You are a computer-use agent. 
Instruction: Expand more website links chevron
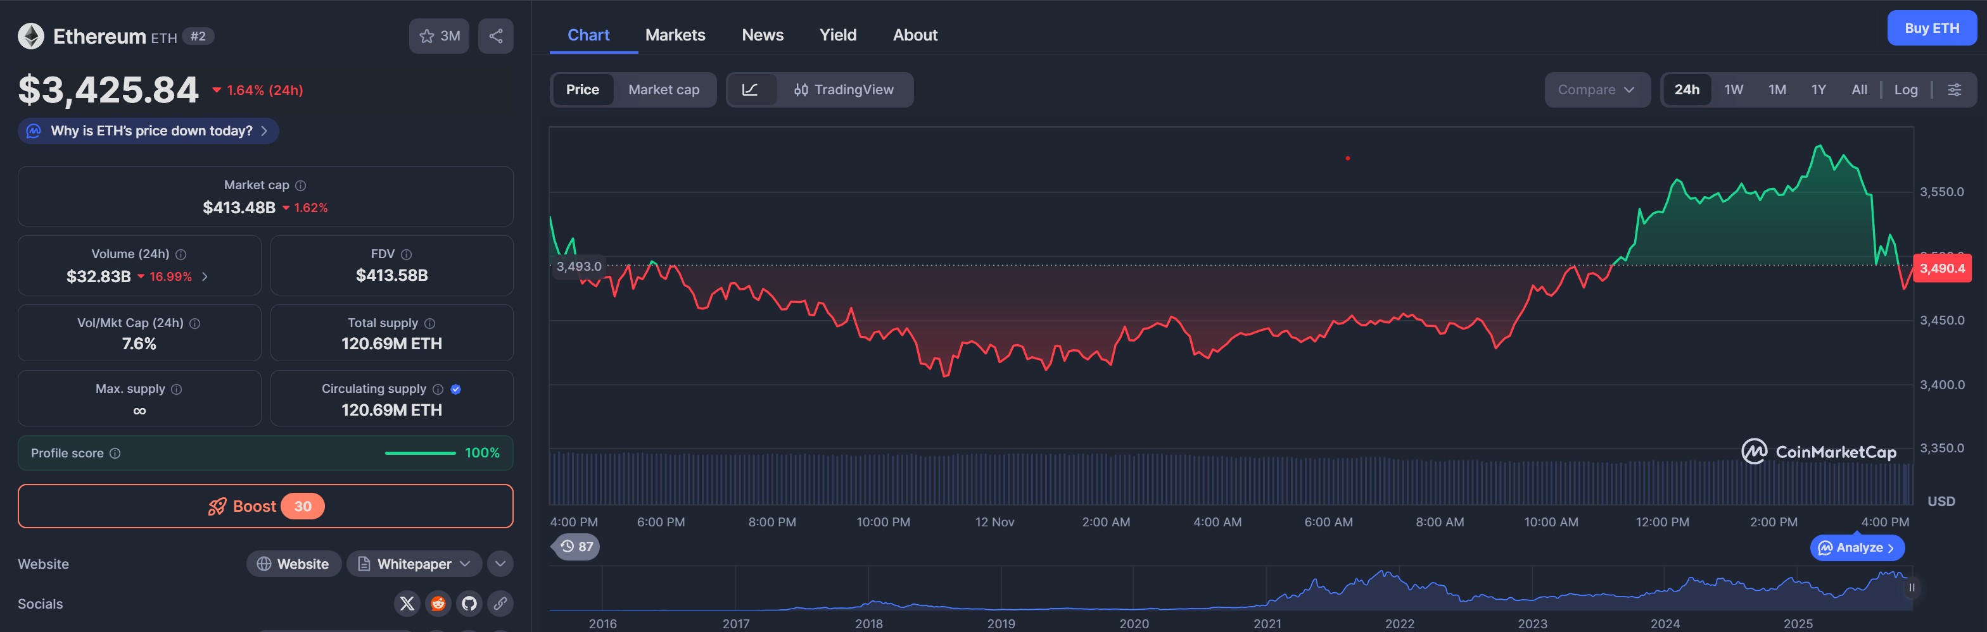pyautogui.click(x=500, y=564)
